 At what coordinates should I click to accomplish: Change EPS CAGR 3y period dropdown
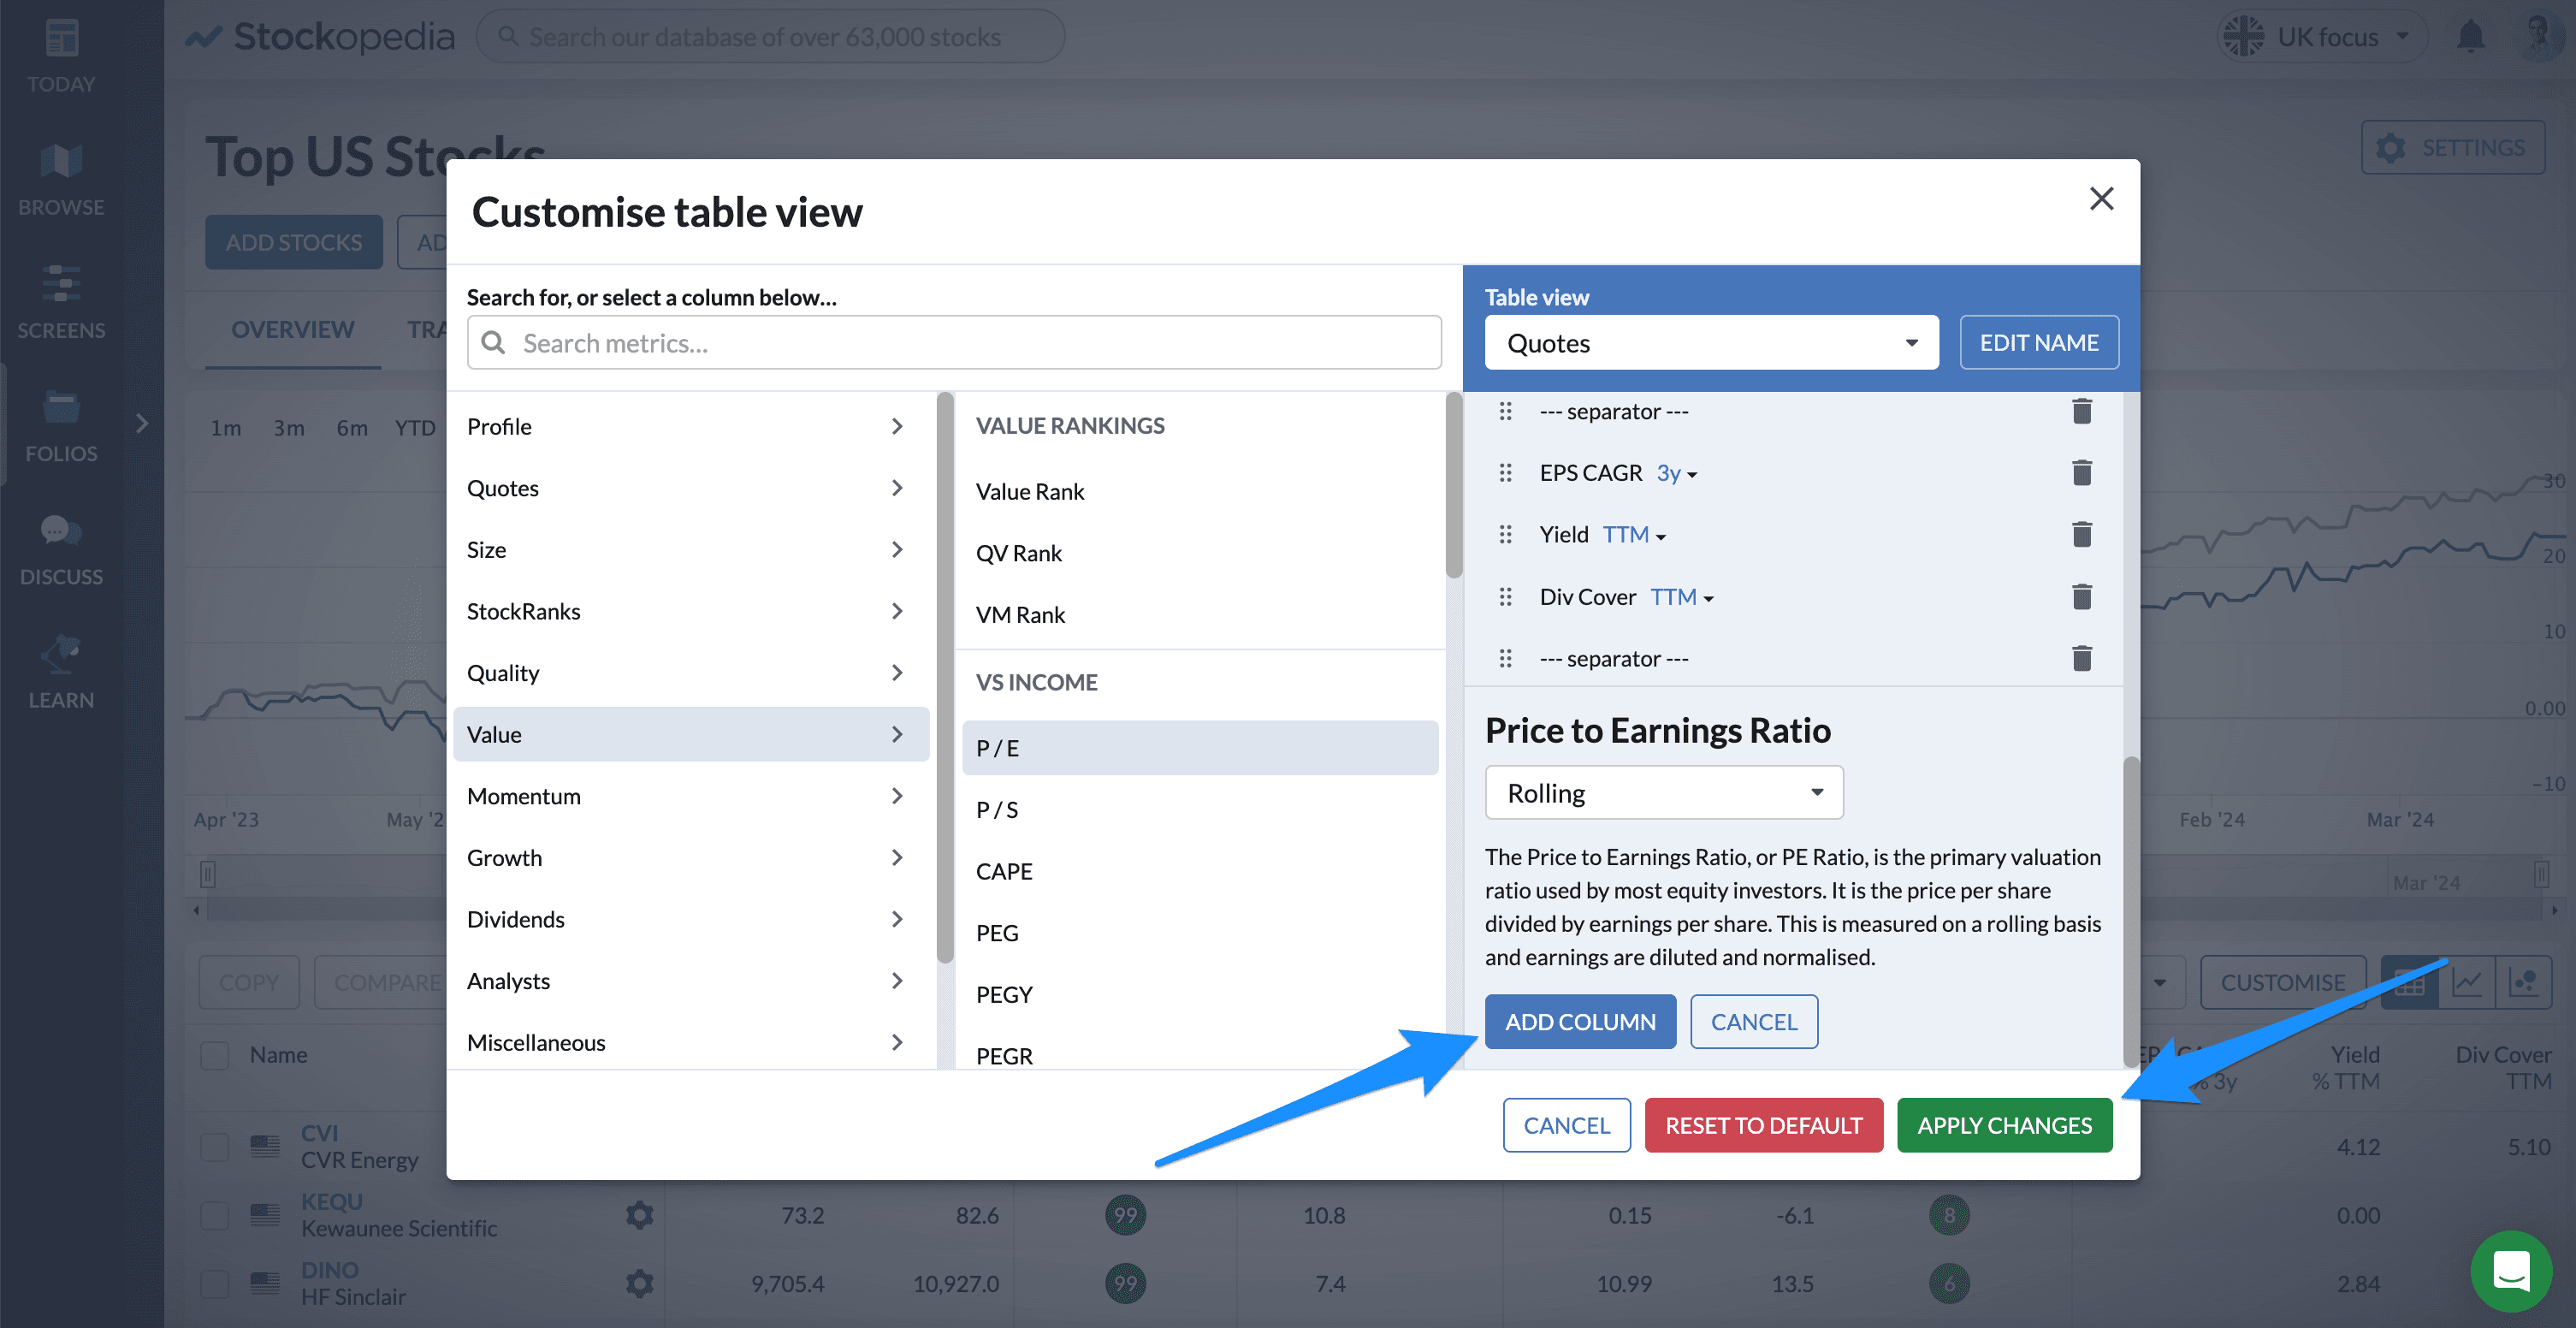[x=1677, y=474]
